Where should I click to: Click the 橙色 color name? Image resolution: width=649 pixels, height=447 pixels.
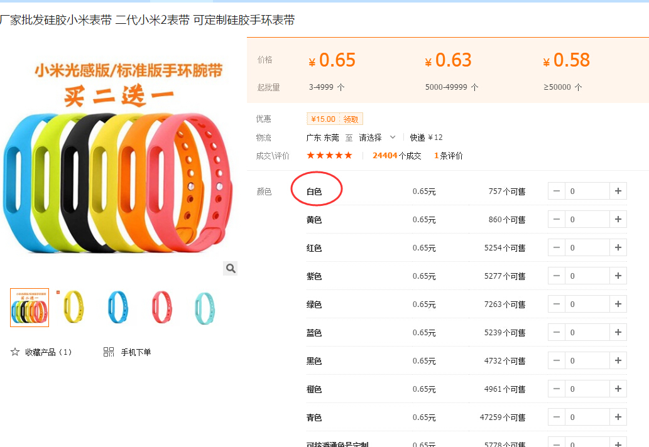[314, 389]
